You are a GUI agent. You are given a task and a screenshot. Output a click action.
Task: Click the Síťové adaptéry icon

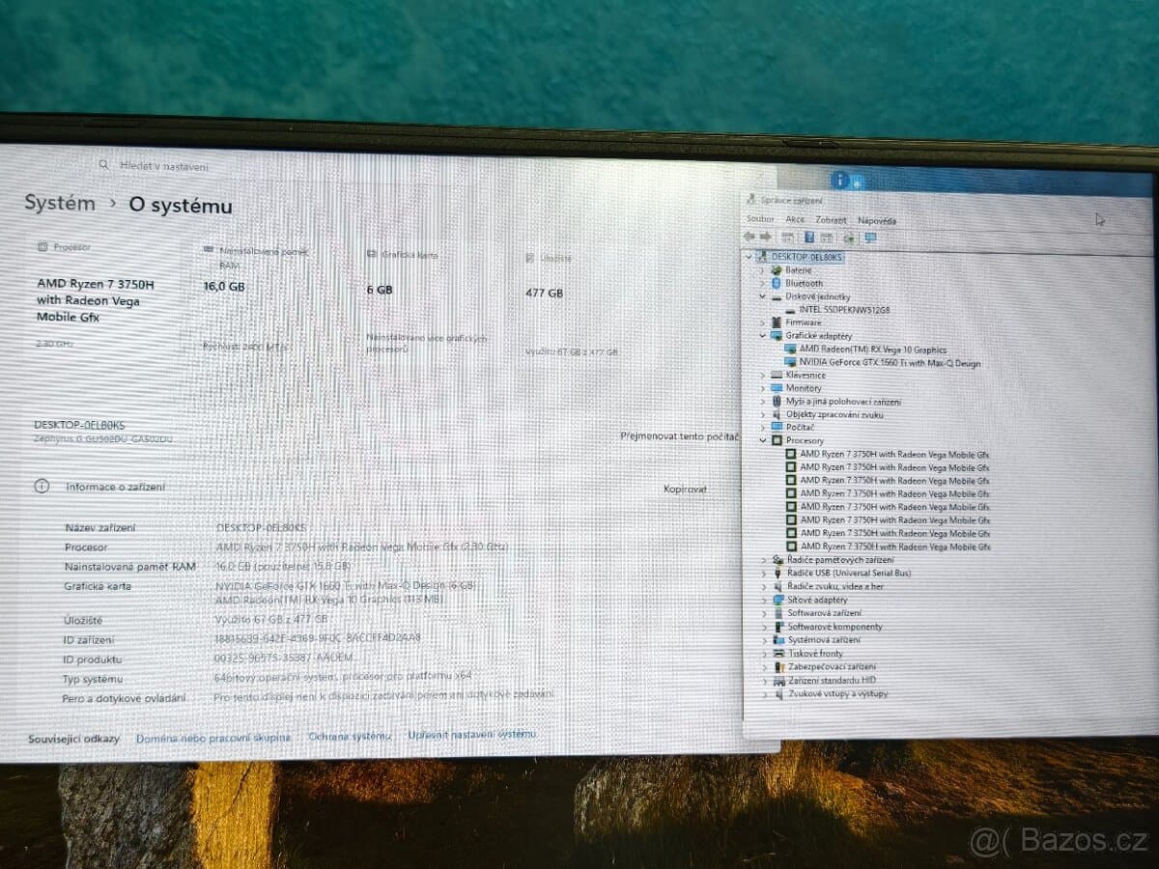point(778,600)
